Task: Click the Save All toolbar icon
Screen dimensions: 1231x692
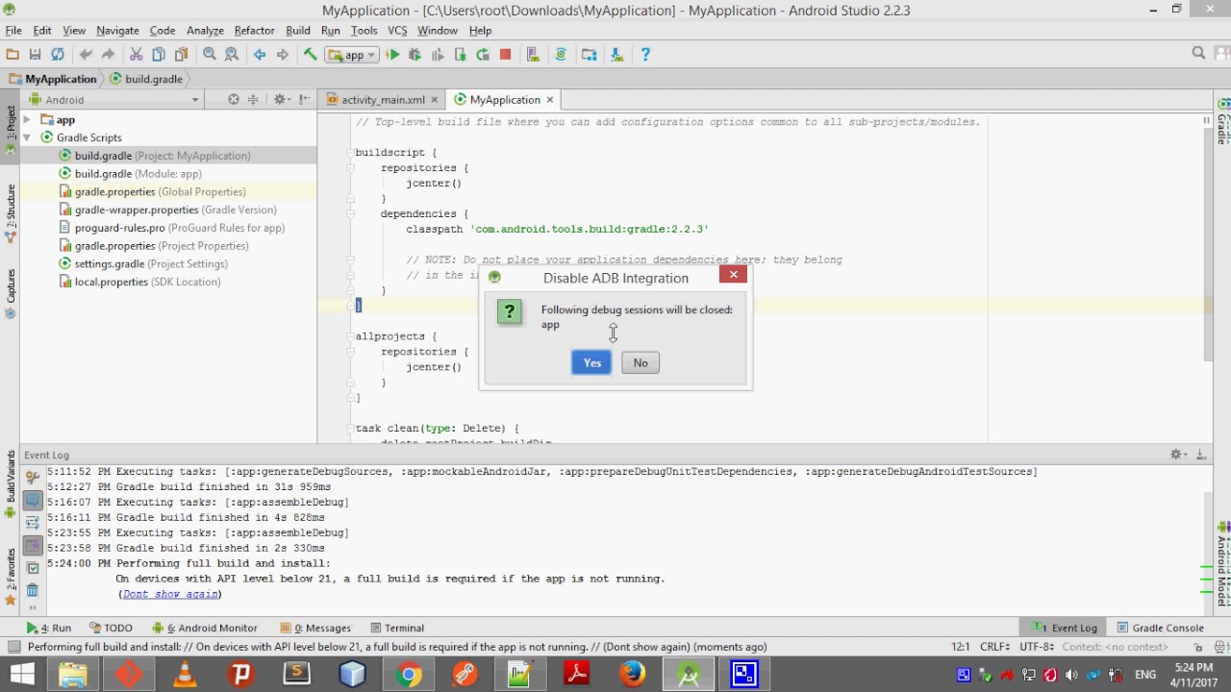Action: pyautogui.click(x=36, y=55)
